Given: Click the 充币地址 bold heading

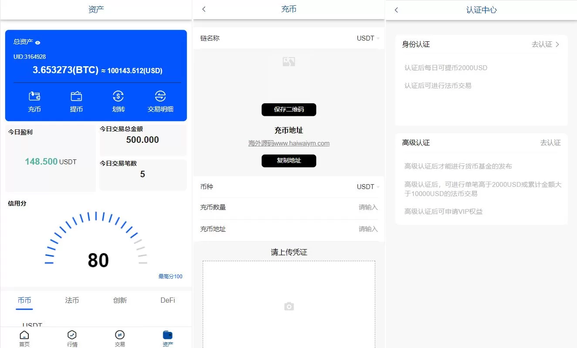Looking at the screenshot, I should [289, 131].
